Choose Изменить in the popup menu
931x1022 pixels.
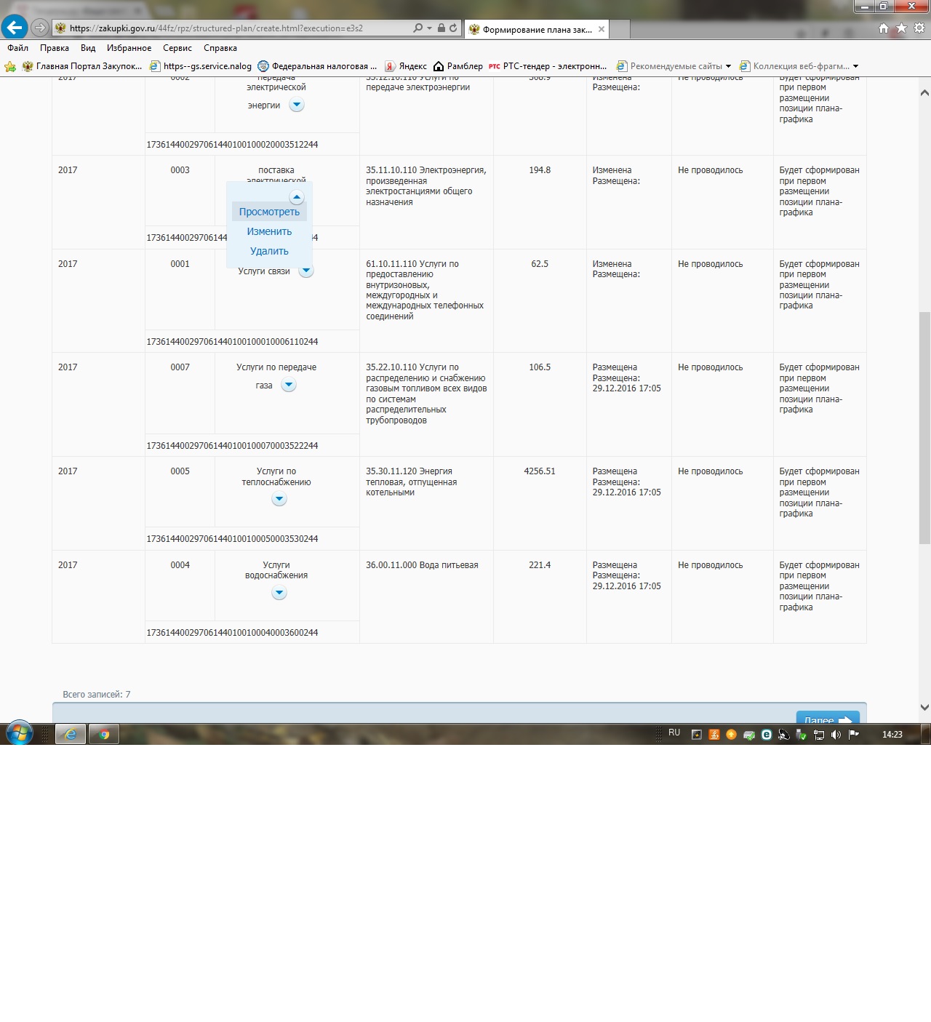tap(269, 231)
